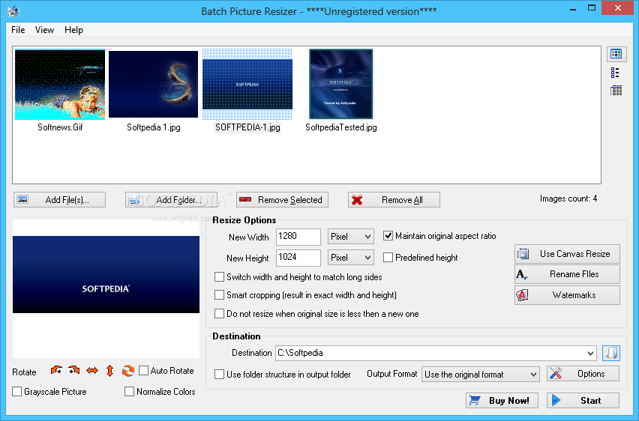Viewport: 639px width, 421px height.
Task: Enable Normalize Colors checkbox
Action: pyautogui.click(x=129, y=391)
